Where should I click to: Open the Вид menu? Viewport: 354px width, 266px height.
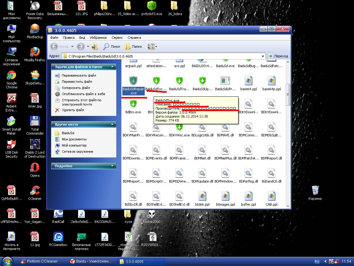tap(82, 38)
